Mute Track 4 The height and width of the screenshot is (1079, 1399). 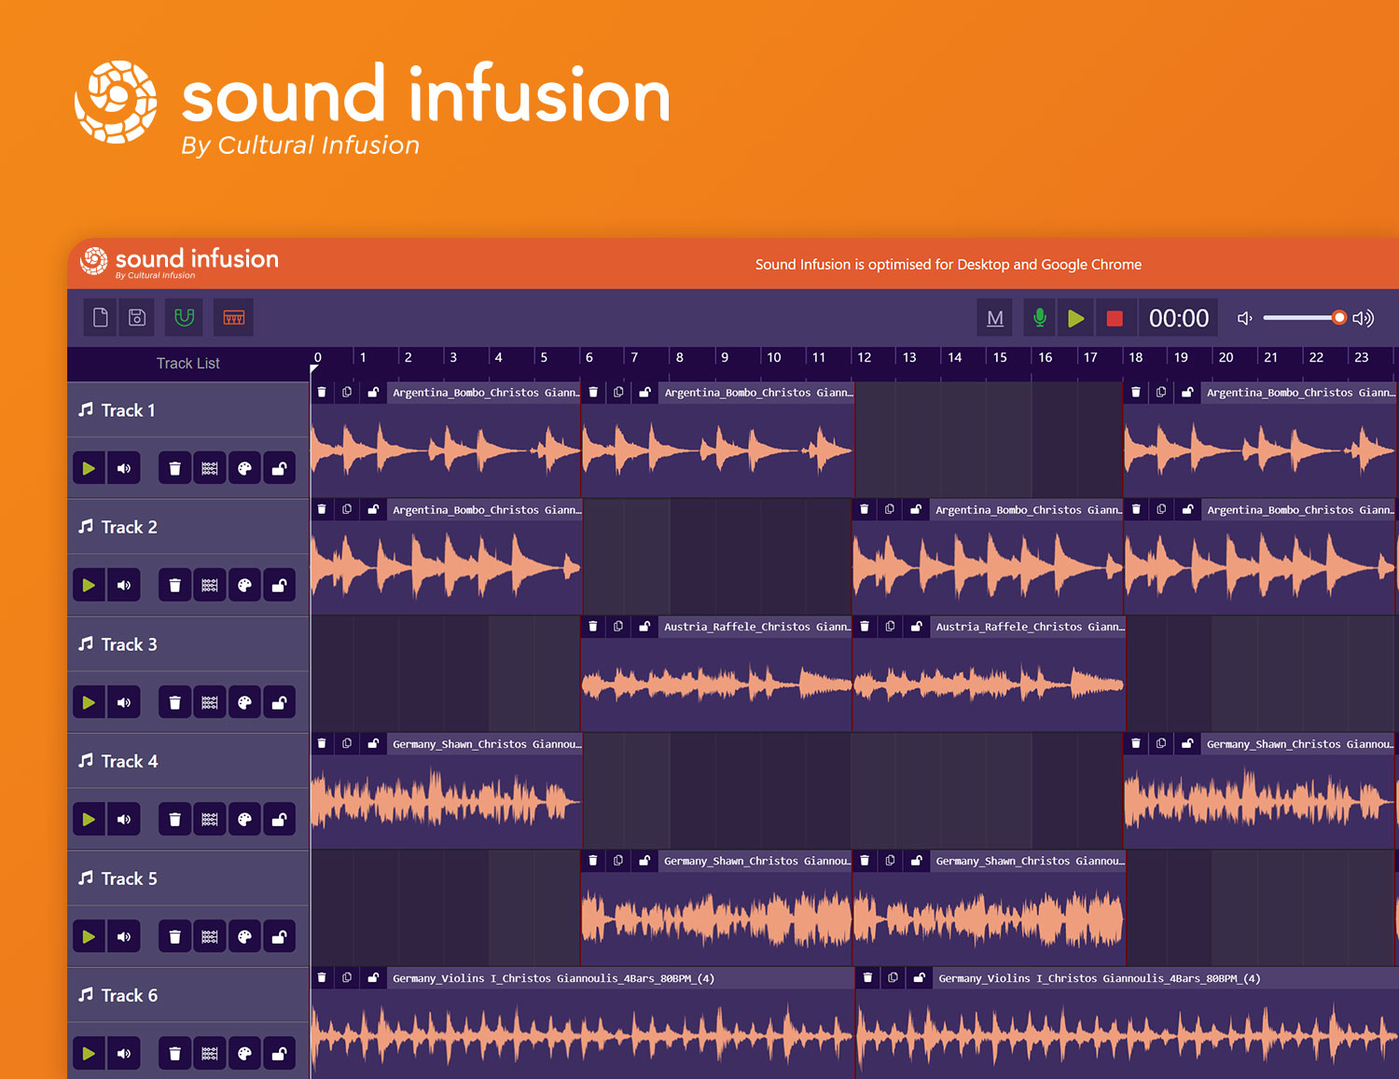point(124,820)
